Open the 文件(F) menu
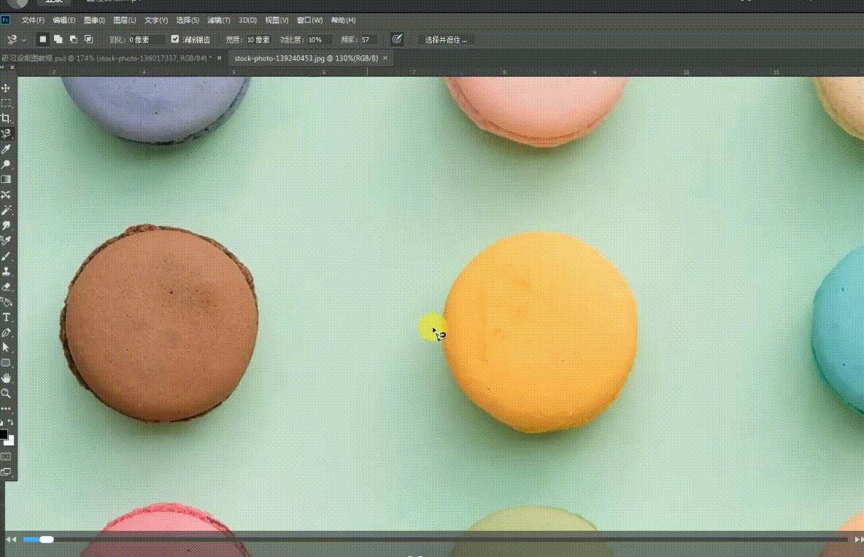 [33, 20]
